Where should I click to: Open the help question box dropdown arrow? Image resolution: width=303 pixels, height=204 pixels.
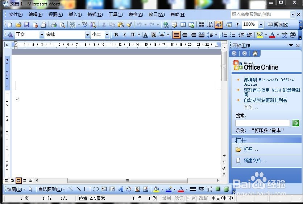292,14
